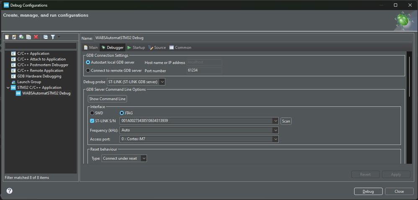The height and width of the screenshot is (200, 418).
Task: Delete selected configuration with red X
Action: click(36, 37)
